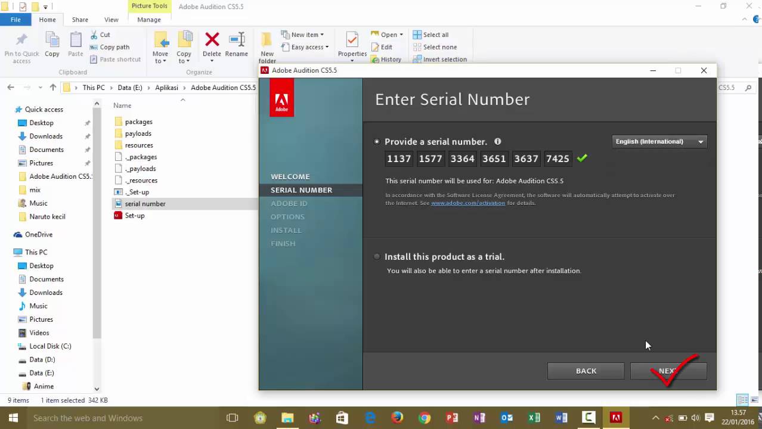
Task: Open the Action Center notifications icon
Action: pyautogui.click(x=710, y=418)
